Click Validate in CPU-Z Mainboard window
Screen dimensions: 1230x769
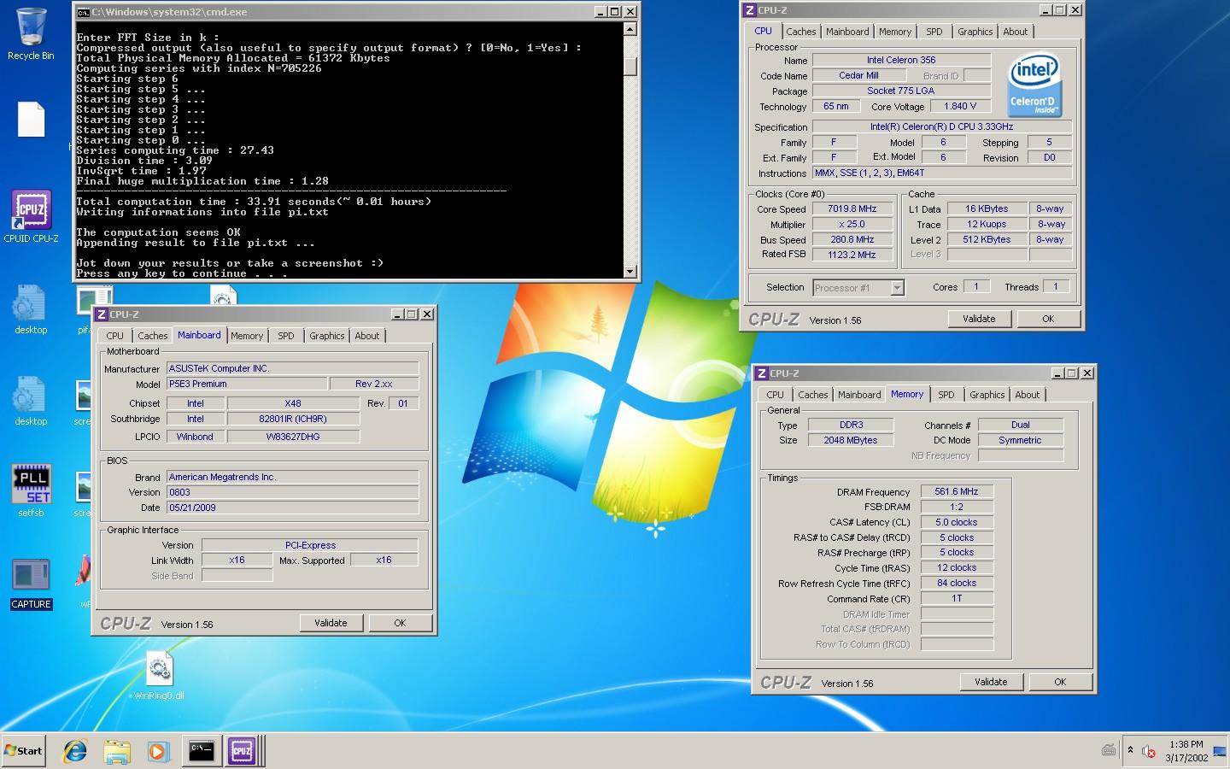(331, 623)
